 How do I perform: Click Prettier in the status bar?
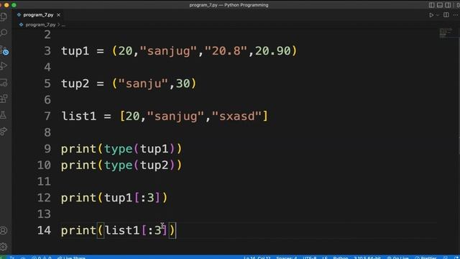click(425, 258)
